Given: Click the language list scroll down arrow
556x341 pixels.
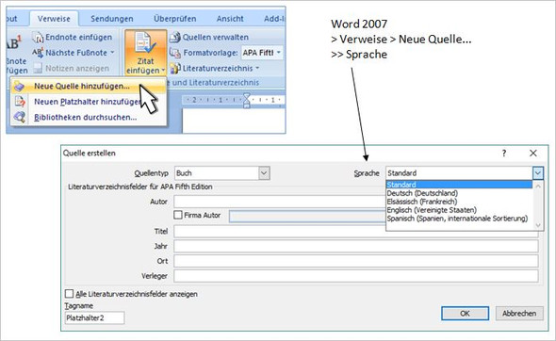Looking at the screenshot, I should [x=538, y=225].
